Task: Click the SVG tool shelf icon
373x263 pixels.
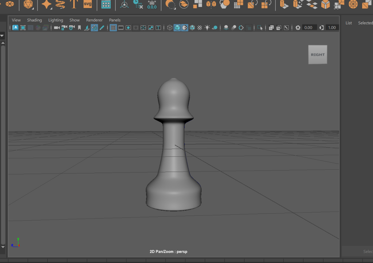Action: [x=87, y=4]
